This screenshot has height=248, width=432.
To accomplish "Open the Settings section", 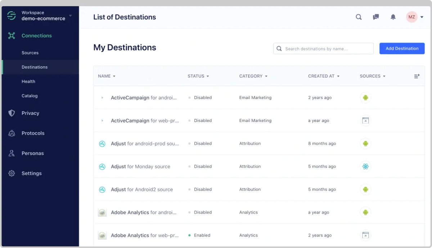I will coord(32,173).
